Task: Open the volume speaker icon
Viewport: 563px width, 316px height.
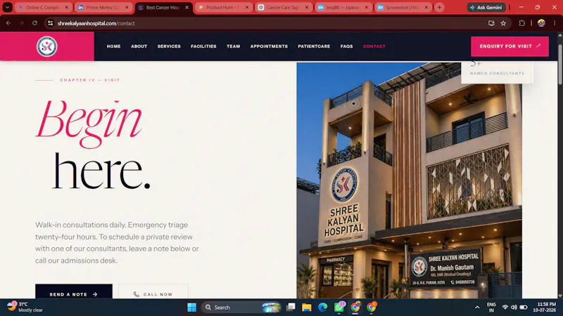Action: 514,308
